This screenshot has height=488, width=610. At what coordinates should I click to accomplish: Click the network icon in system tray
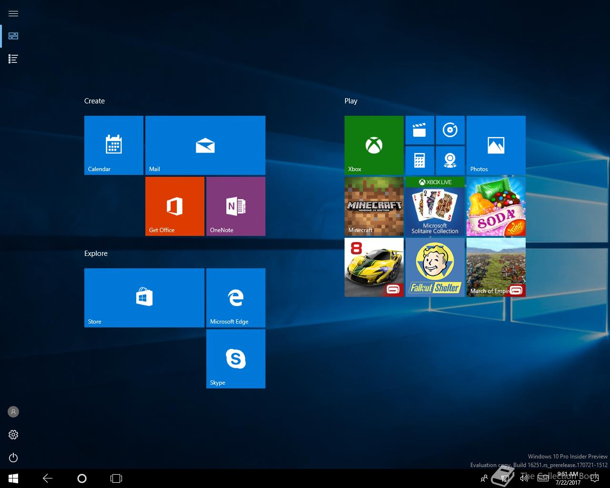point(505,478)
